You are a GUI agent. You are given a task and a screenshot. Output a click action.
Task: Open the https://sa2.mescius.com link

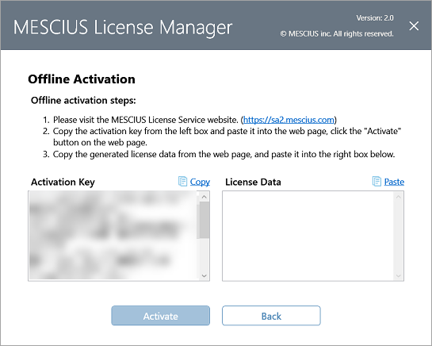click(x=289, y=120)
